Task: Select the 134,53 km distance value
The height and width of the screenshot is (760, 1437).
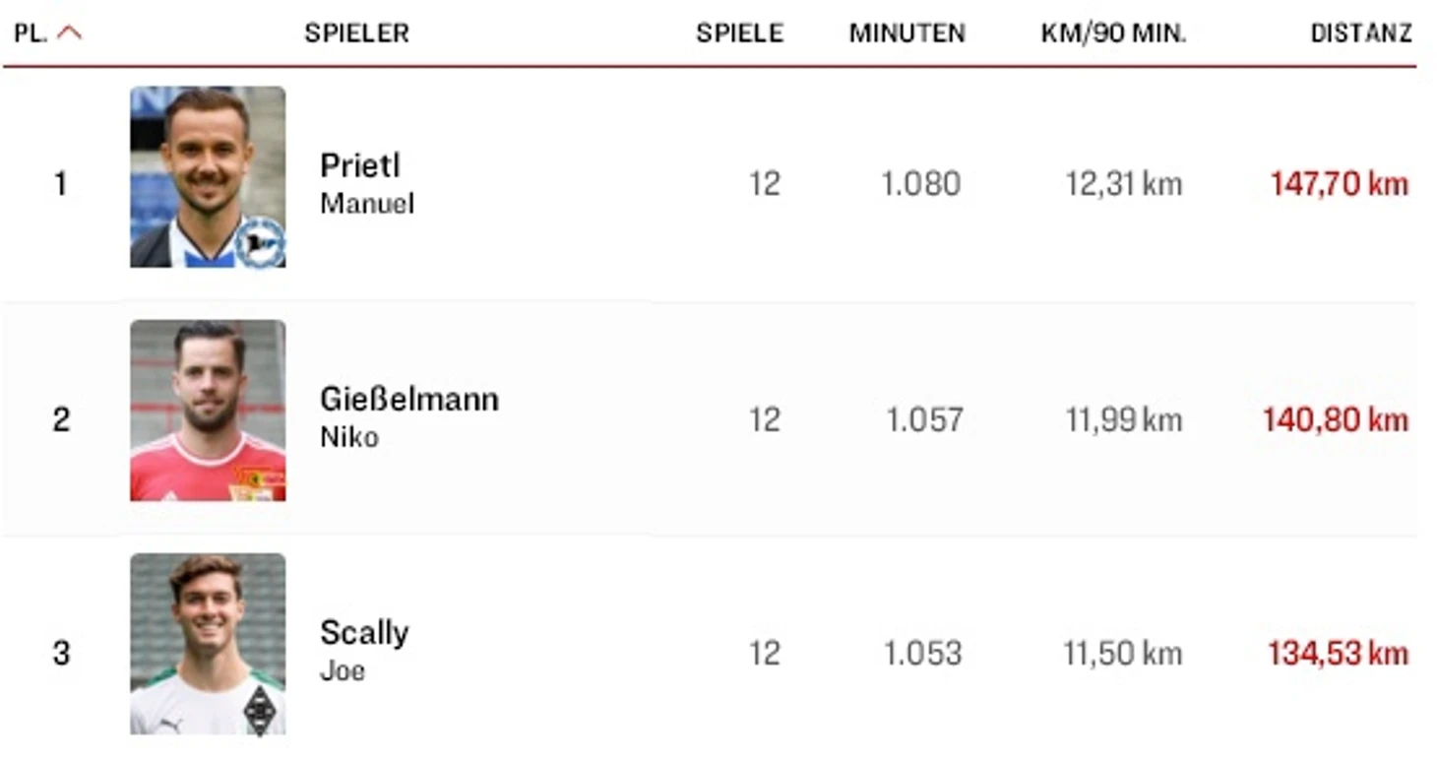Action: tap(1338, 654)
